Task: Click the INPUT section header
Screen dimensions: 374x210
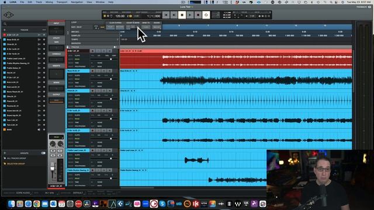Action: click(x=56, y=23)
